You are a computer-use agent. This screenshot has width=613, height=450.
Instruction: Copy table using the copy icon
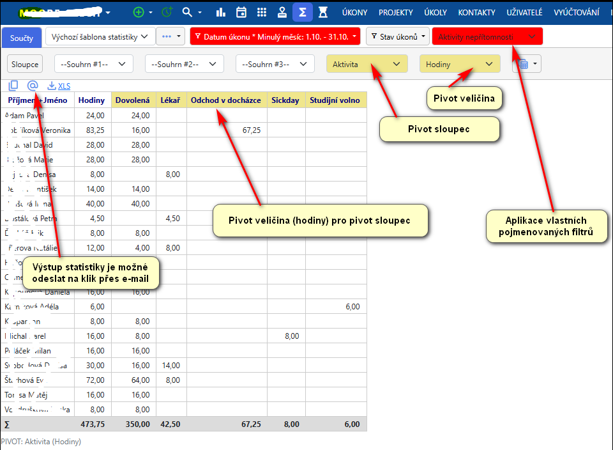pyautogui.click(x=13, y=86)
